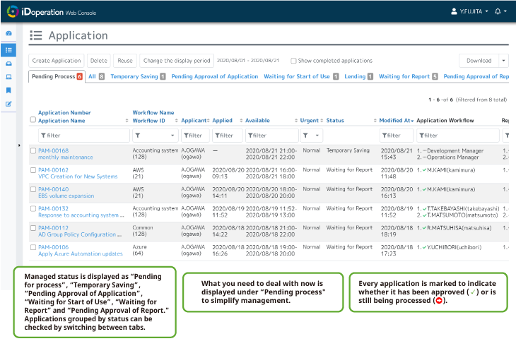The image size is (516, 346).
Task: Click the Application Name filter field
Action: click(x=83, y=135)
